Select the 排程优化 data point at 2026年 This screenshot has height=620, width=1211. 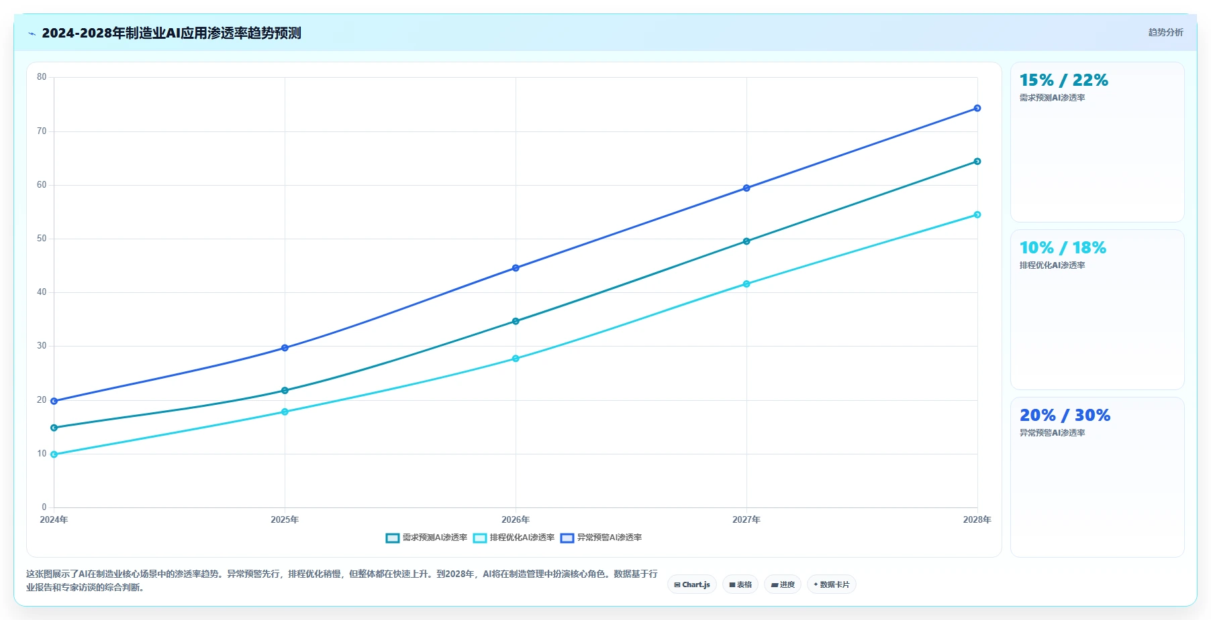coord(516,359)
